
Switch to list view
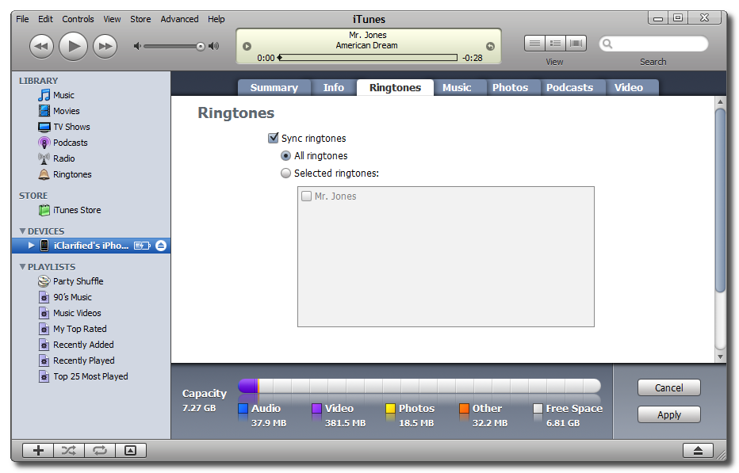[x=534, y=44]
